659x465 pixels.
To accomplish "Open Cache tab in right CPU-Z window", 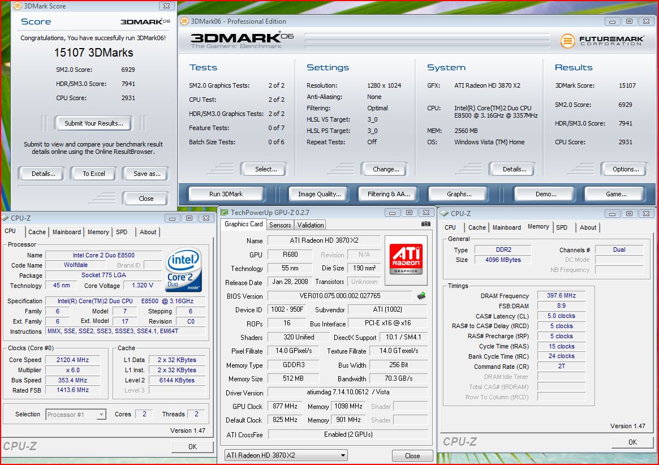I will pyautogui.click(x=477, y=227).
